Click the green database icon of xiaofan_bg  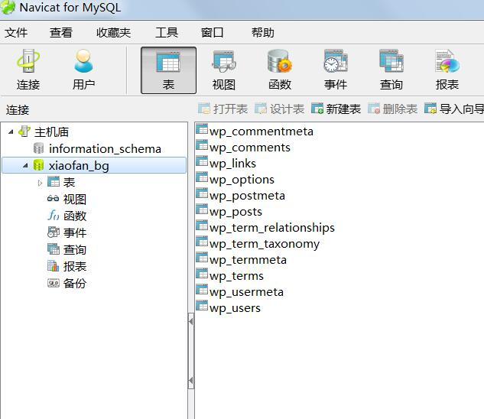[38, 165]
